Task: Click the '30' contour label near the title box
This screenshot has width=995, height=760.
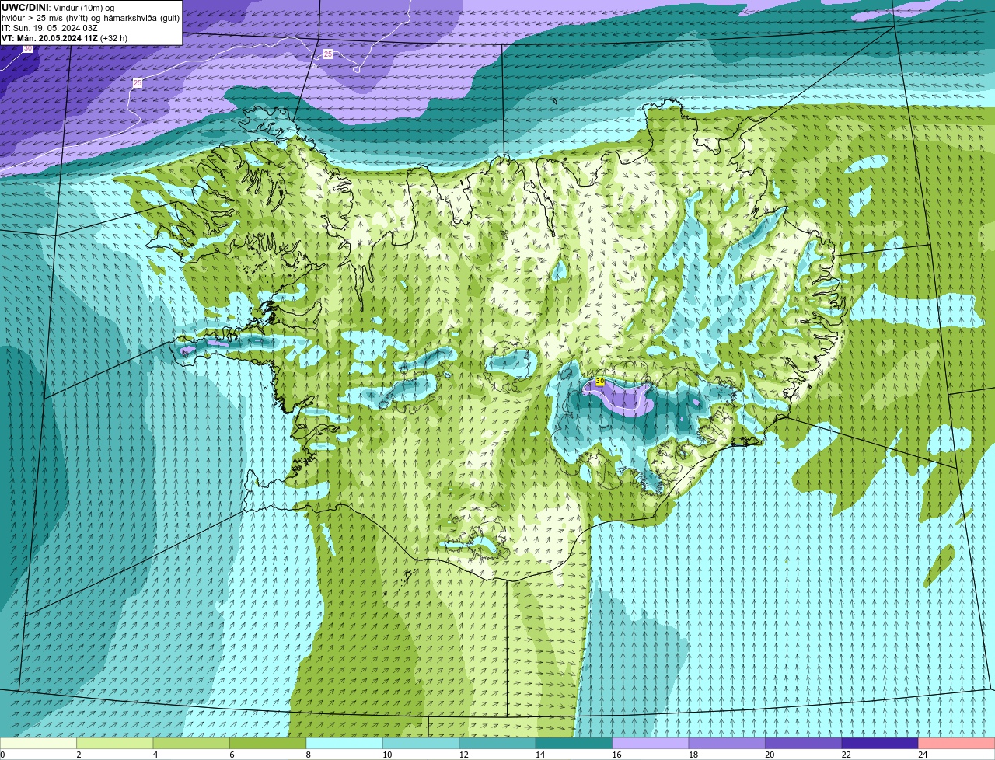Action: (28, 48)
